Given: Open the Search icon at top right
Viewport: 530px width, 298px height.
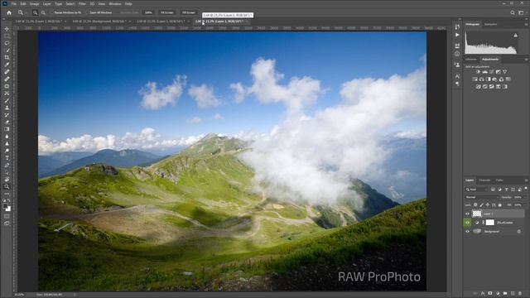Looking at the screenshot, I should pos(513,12).
